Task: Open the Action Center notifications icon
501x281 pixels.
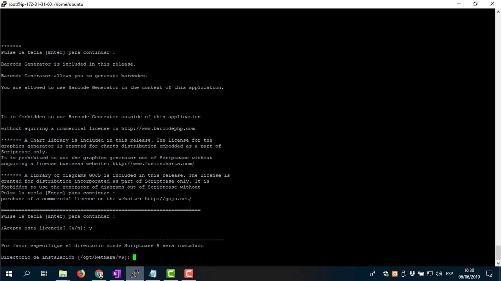Action: click(x=489, y=274)
